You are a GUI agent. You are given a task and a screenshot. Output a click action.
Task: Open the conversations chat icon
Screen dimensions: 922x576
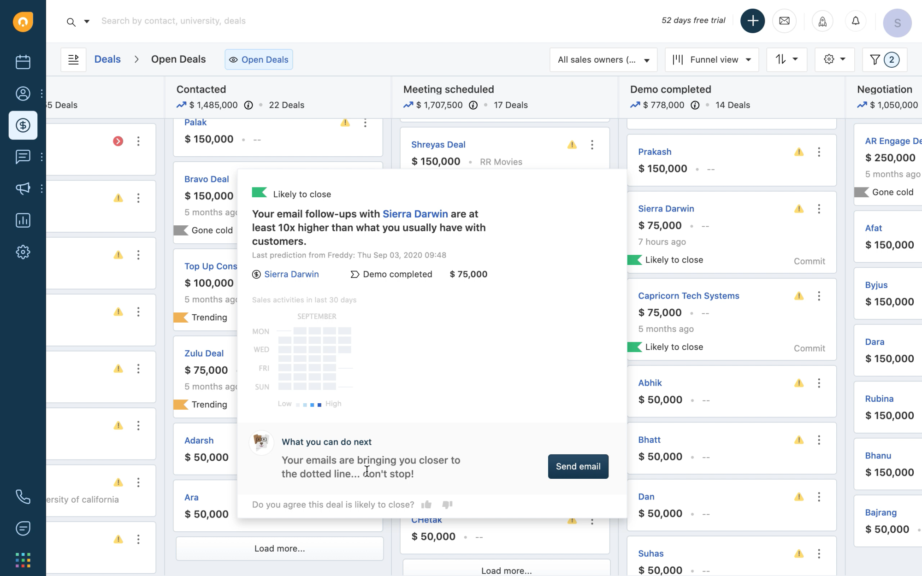click(x=23, y=157)
